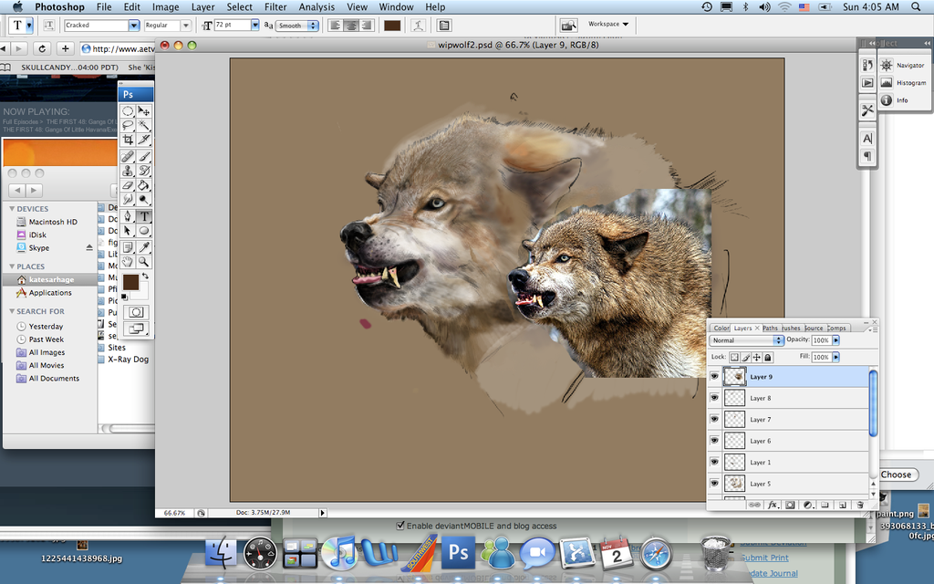Select the Elliptical Marquee tool
Image resolution: width=934 pixels, height=584 pixels.
pos(128,111)
